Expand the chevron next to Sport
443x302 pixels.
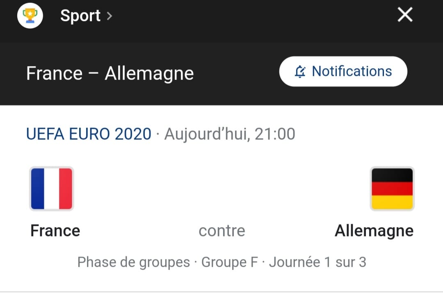tap(110, 16)
